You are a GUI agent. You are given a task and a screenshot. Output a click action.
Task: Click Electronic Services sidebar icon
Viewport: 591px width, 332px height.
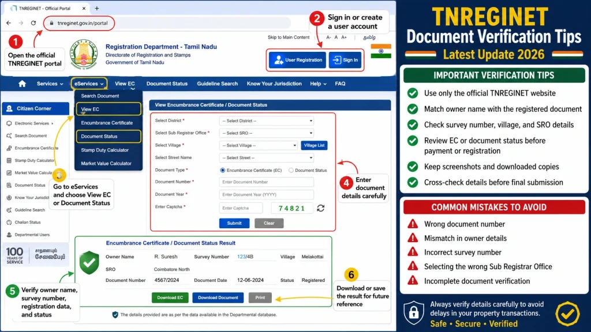[9, 123]
